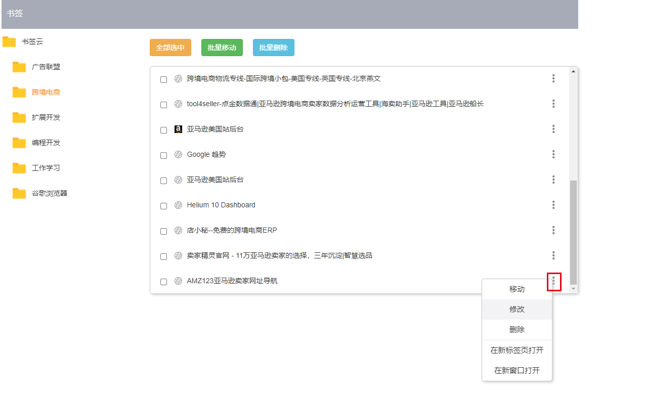This screenshot has width=645, height=399.
Task: Open the 跨境电商 folder label
Action: (46, 92)
